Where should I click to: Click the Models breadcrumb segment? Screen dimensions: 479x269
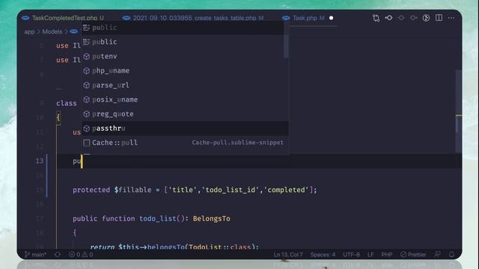52,31
